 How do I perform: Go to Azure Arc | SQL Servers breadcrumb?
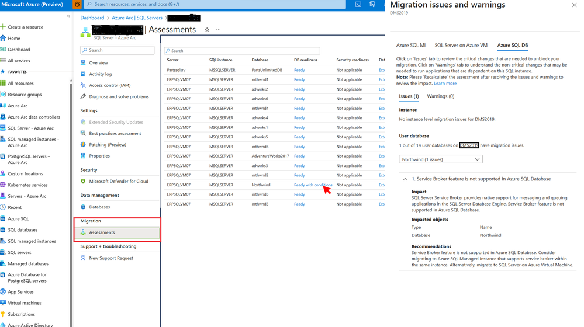click(137, 18)
